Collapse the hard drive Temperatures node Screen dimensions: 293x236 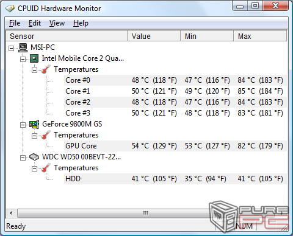pos(34,168)
